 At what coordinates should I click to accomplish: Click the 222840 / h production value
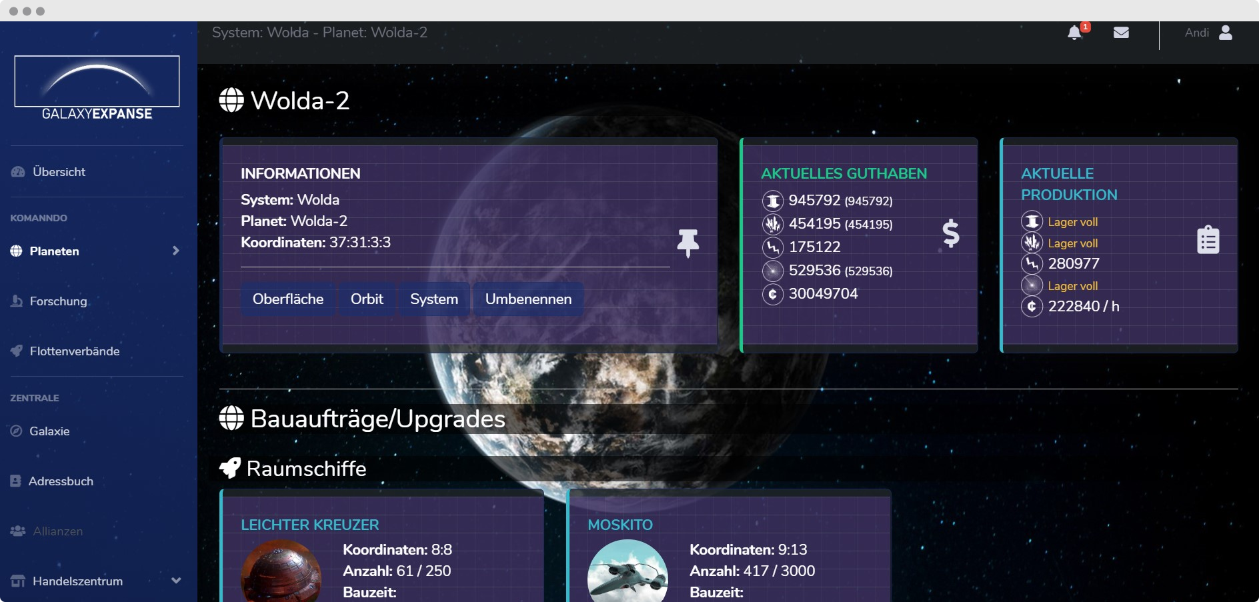pyautogui.click(x=1084, y=306)
